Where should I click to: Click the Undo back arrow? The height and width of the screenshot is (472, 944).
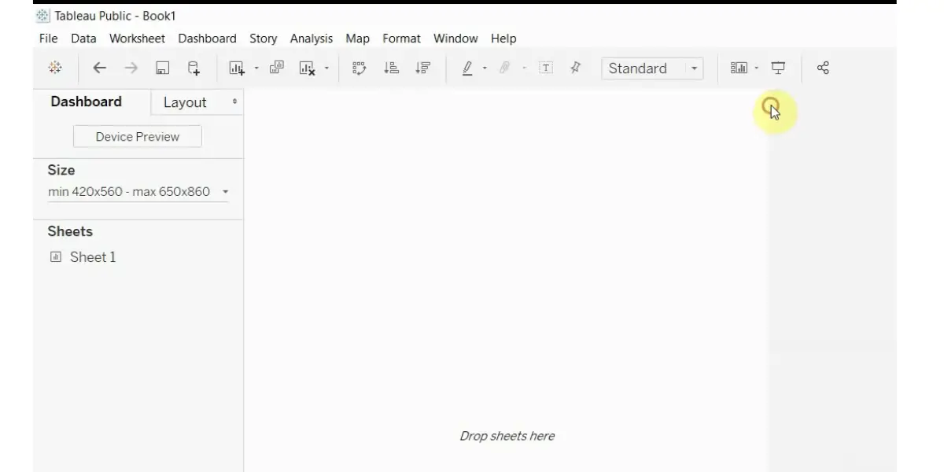(x=99, y=68)
